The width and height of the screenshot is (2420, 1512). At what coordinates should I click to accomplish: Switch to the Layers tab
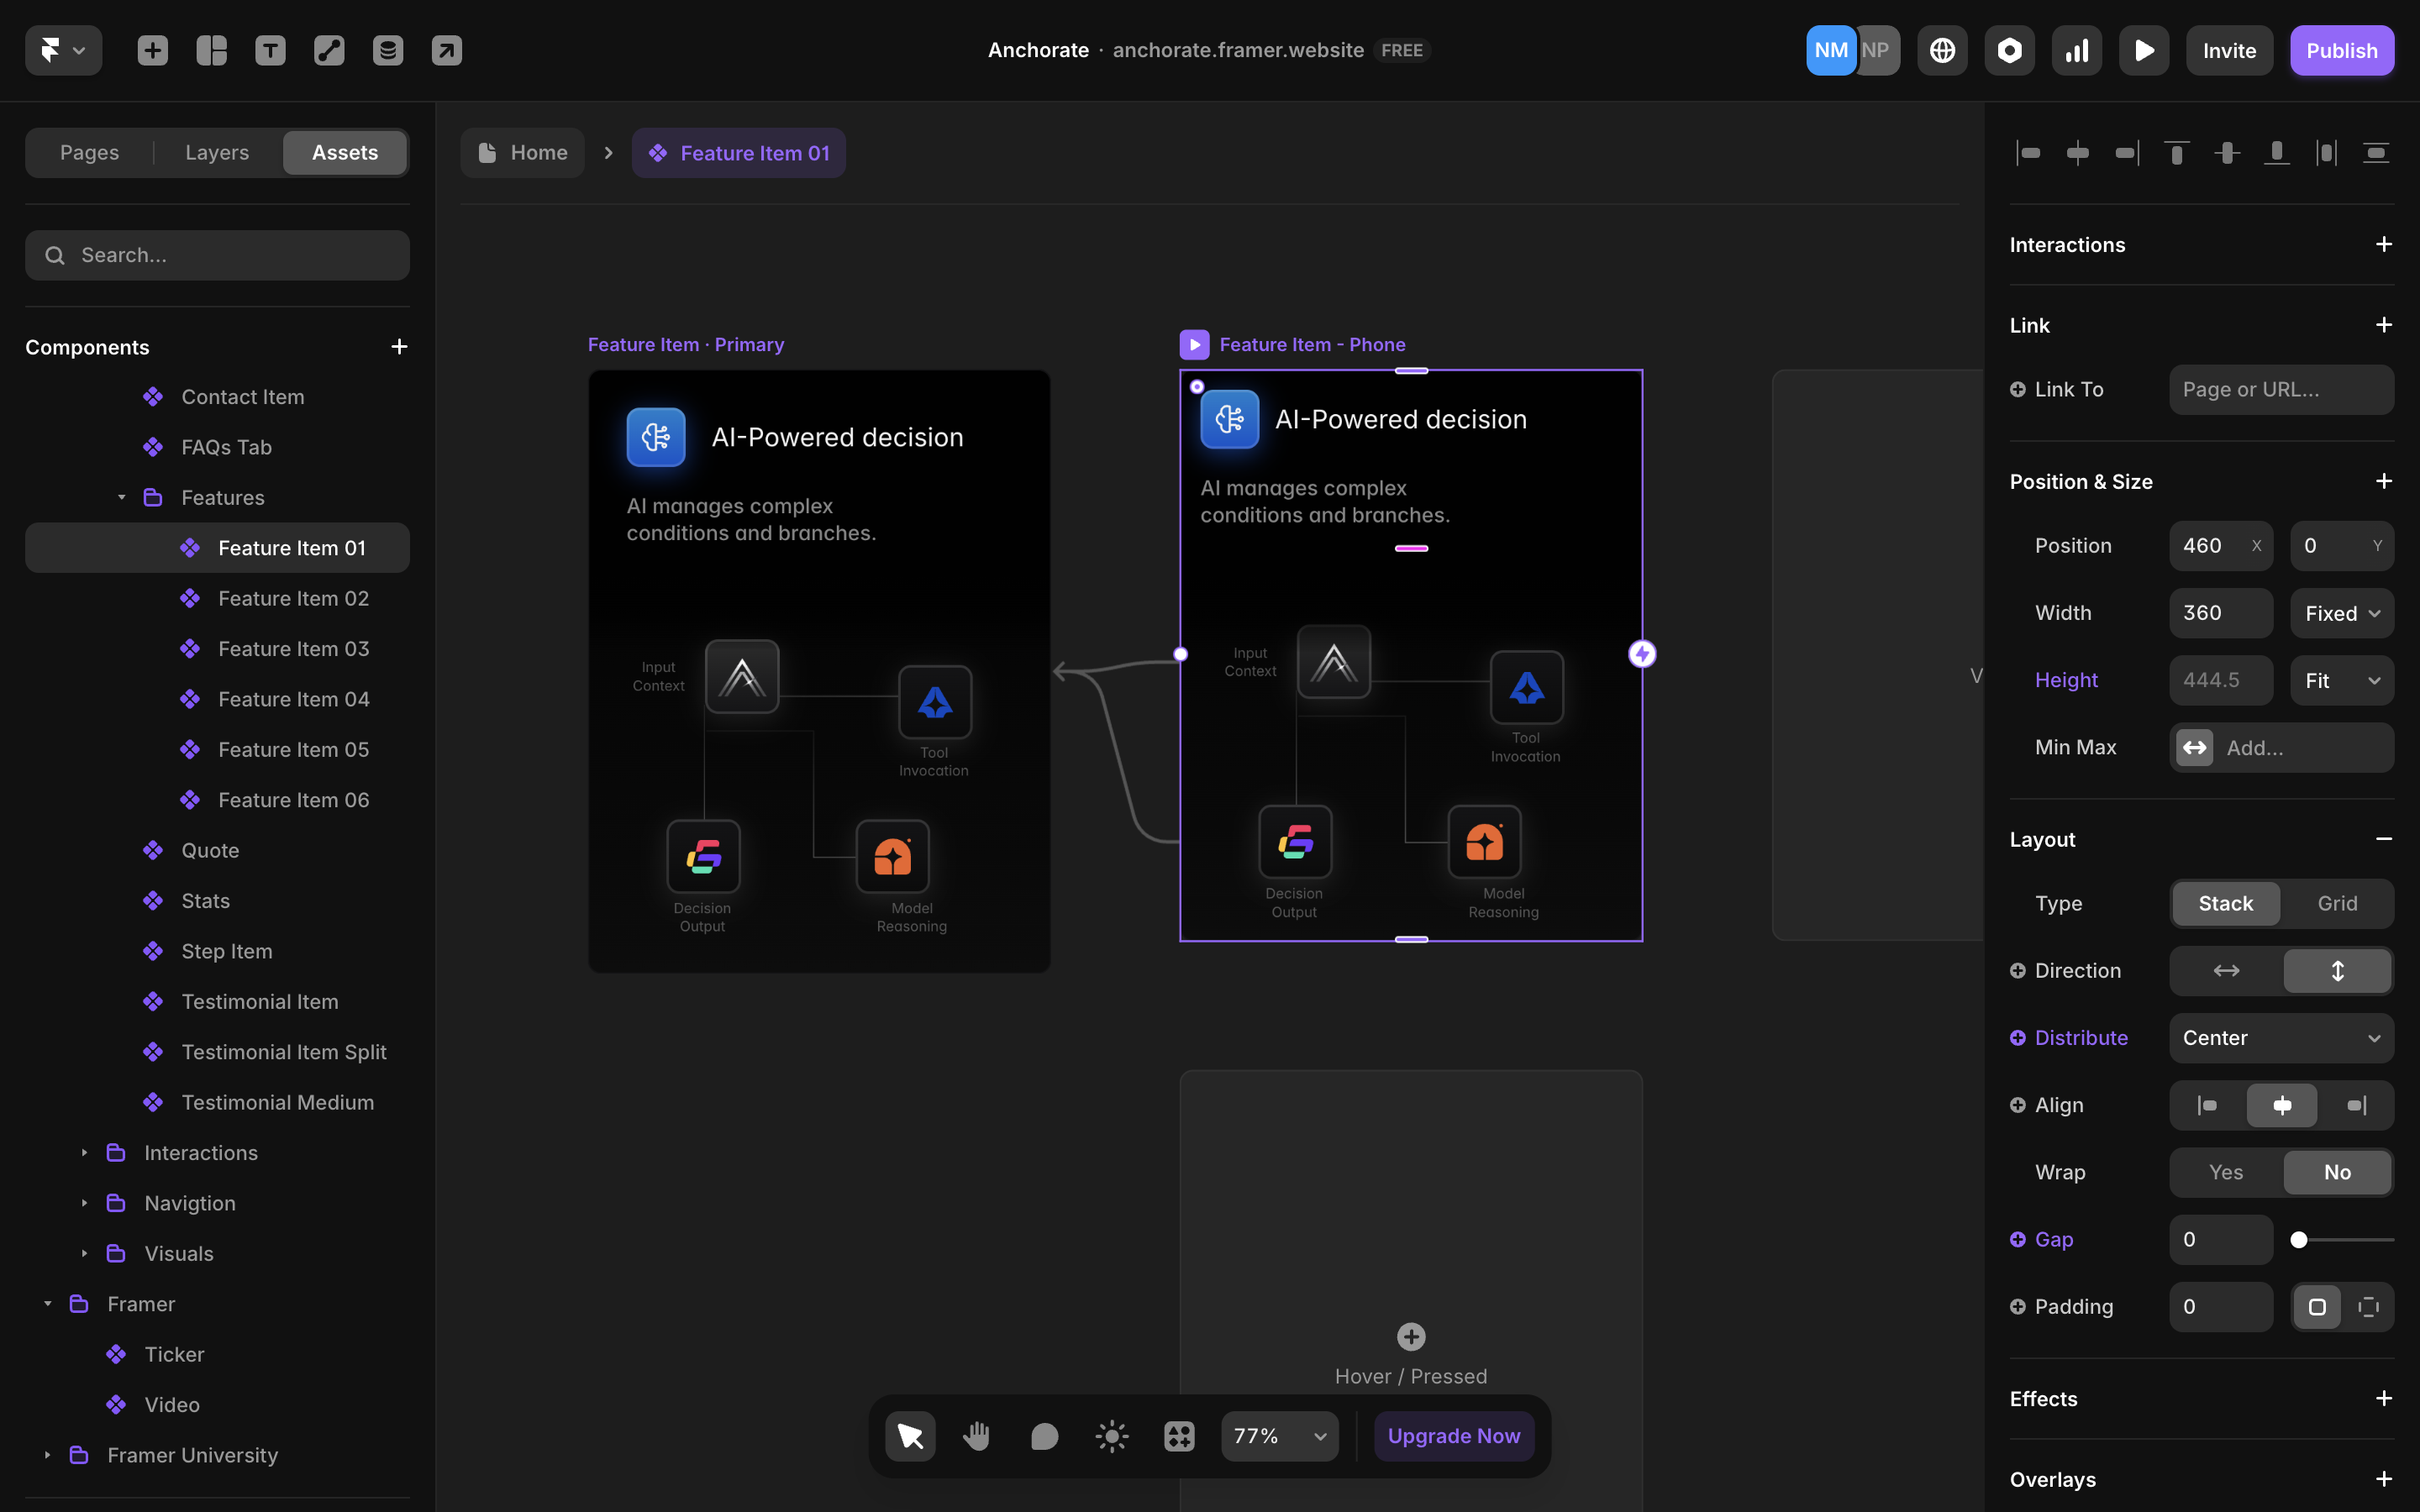tap(216, 152)
